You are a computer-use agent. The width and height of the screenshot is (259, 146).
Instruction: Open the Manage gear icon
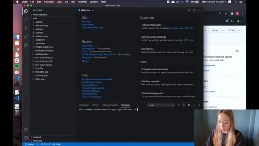[26, 138]
